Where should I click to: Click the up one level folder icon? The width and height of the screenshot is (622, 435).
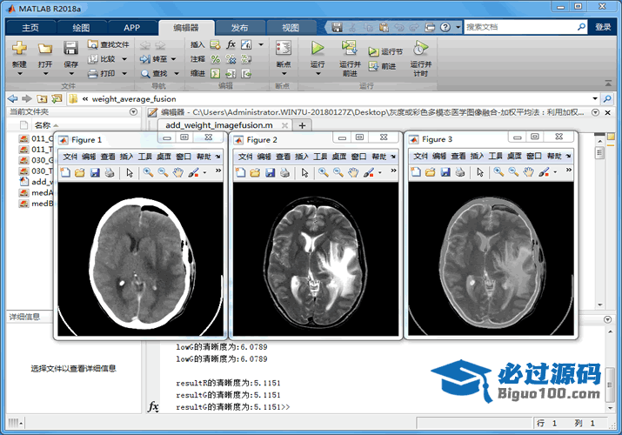[x=42, y=98]
